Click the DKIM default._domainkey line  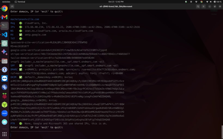coord(42,77)
